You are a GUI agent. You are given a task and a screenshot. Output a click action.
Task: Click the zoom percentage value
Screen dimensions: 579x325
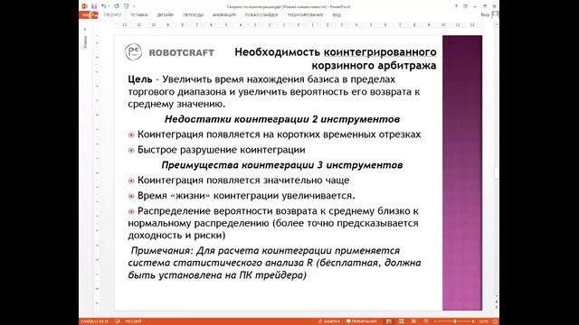[483, 321]
